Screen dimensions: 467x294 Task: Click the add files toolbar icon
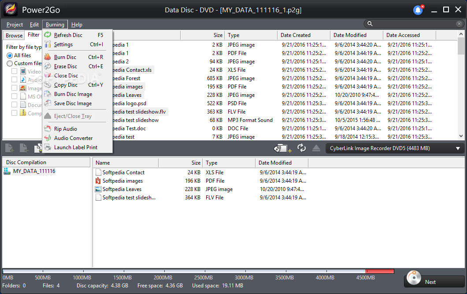pos(10,148)
